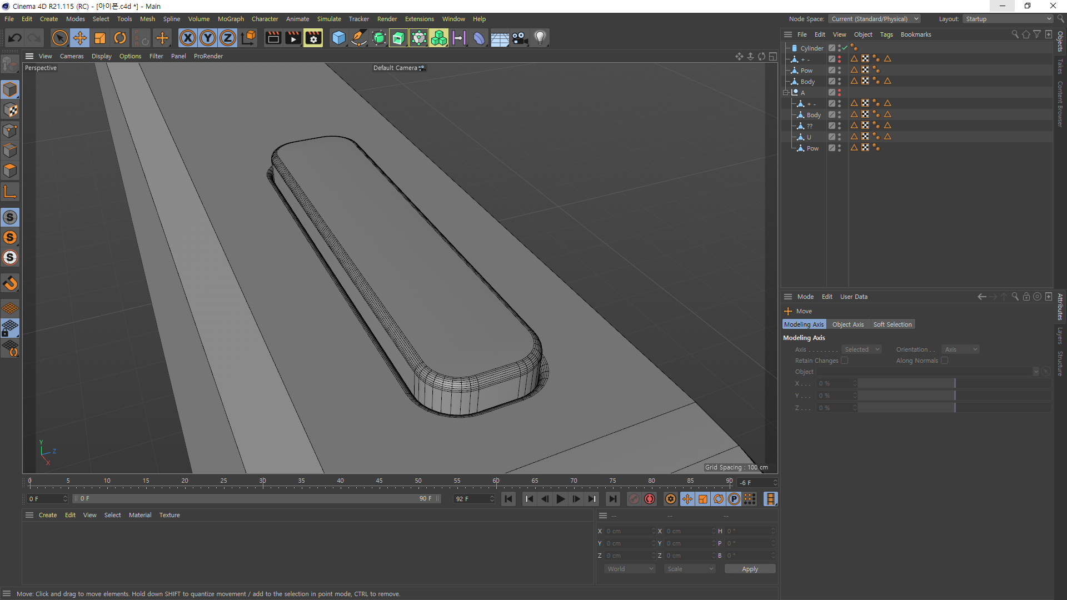The width and height of the screenshot is (1067, 600).
Task: Switch to Soft Selection tab
Action: point(892,324)
